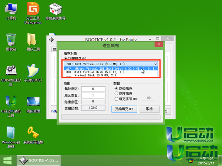The height and width of the screenshot is (166, 222).
Task: Click the taskbar clock showing 2015/2/11
Action: pos(206,160)
